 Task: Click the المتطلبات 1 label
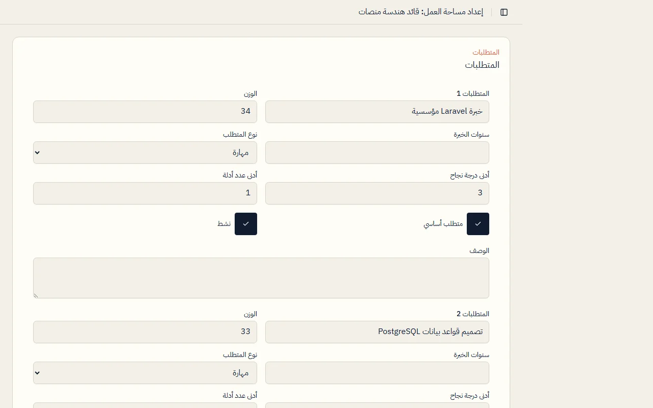(x=473, y=94)
